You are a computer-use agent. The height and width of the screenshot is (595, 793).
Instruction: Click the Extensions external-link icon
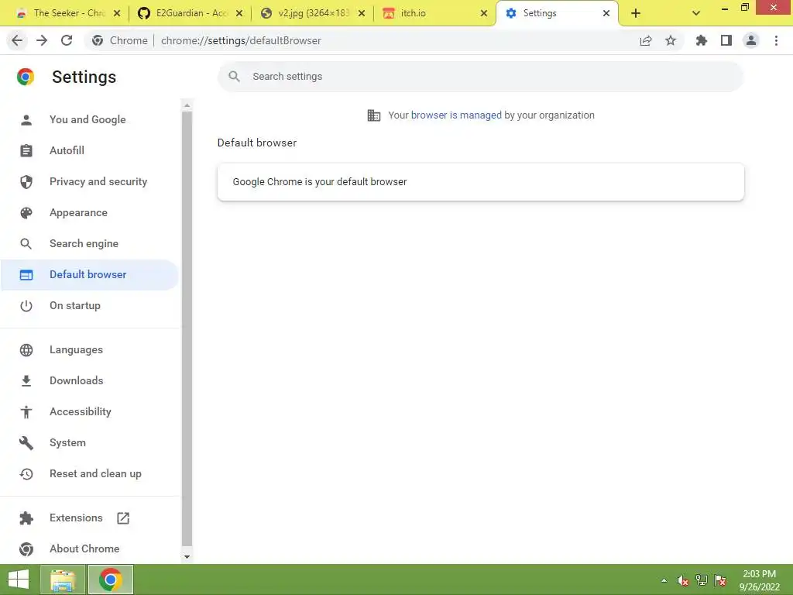tap(123, 518)
